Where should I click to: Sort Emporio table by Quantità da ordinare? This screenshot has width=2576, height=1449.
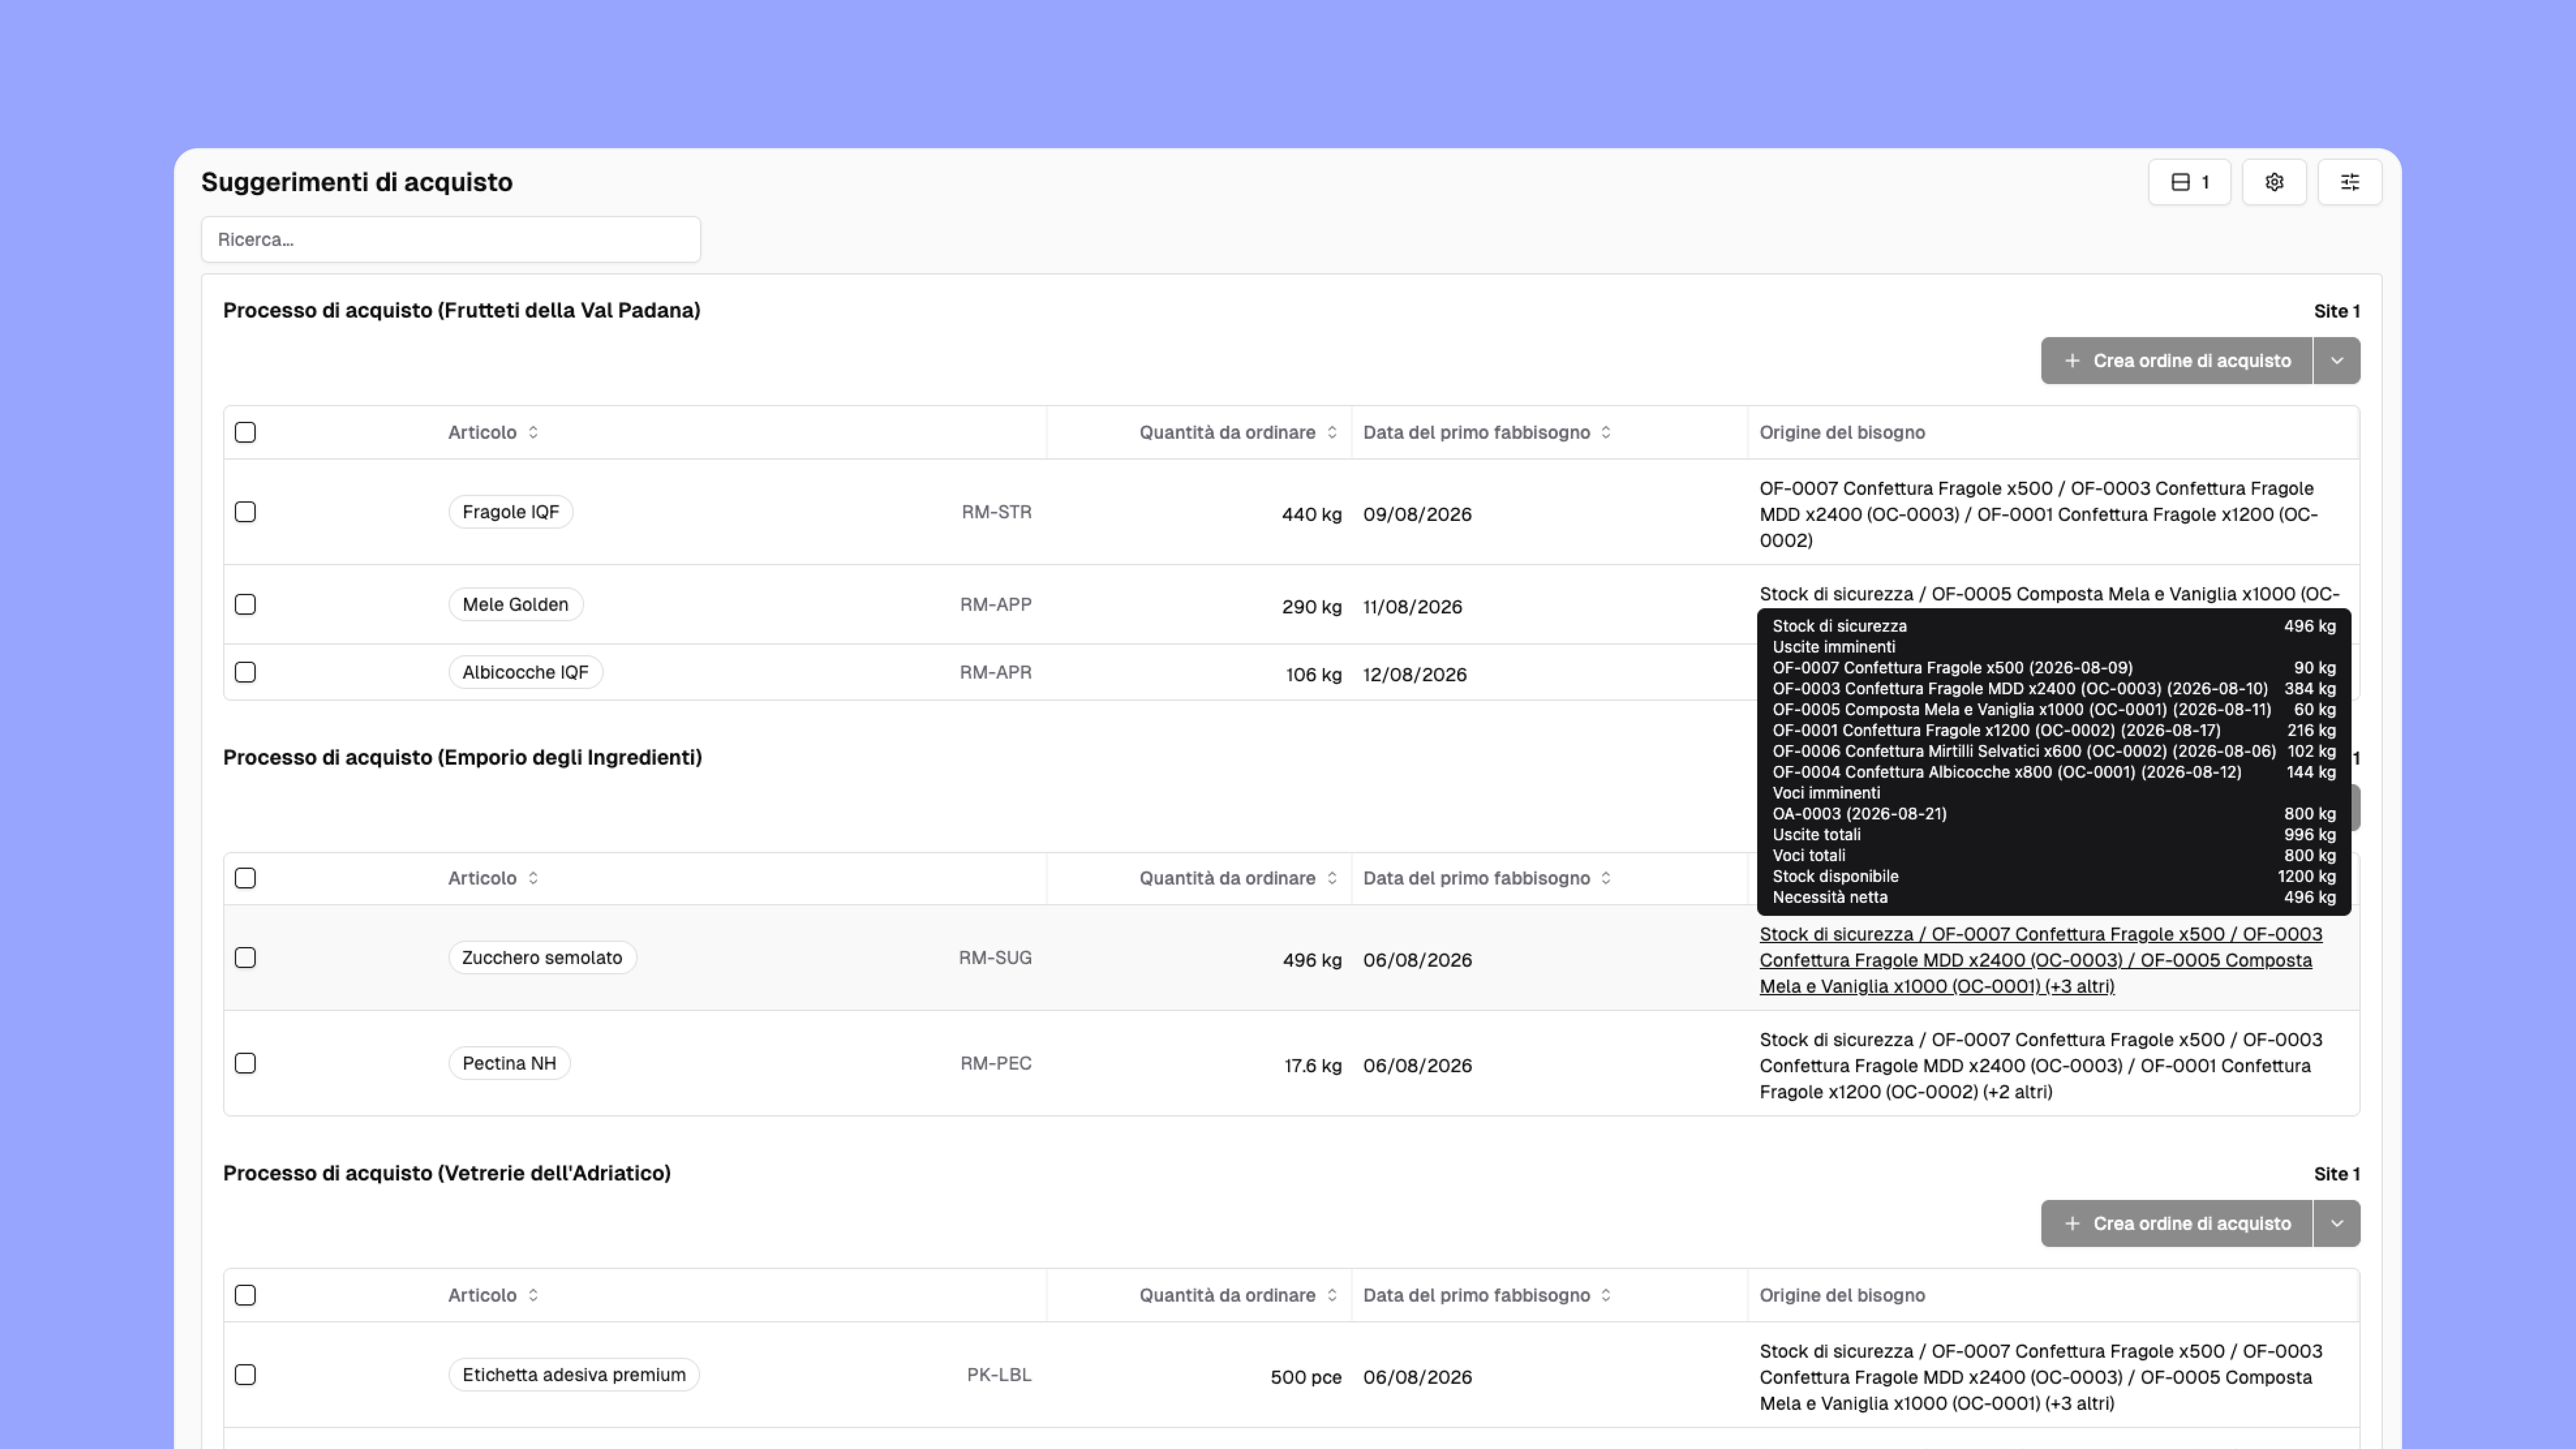point(1238,878)
